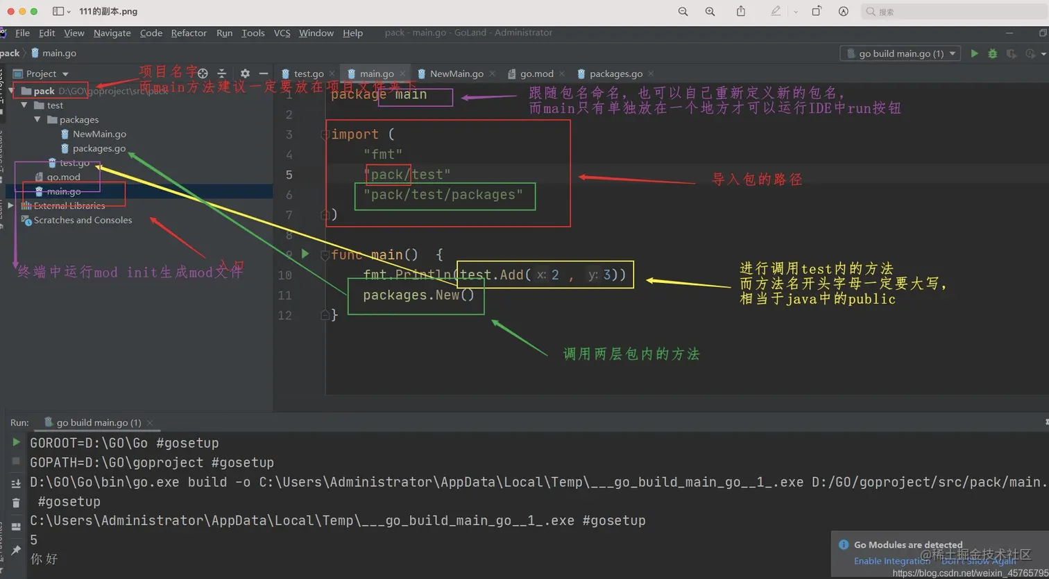Open the Refactor menu
1049x579 pixels.
[189, 33]
